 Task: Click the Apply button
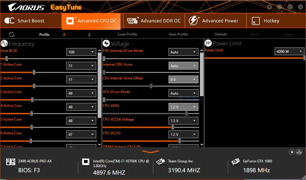point(289,35)
